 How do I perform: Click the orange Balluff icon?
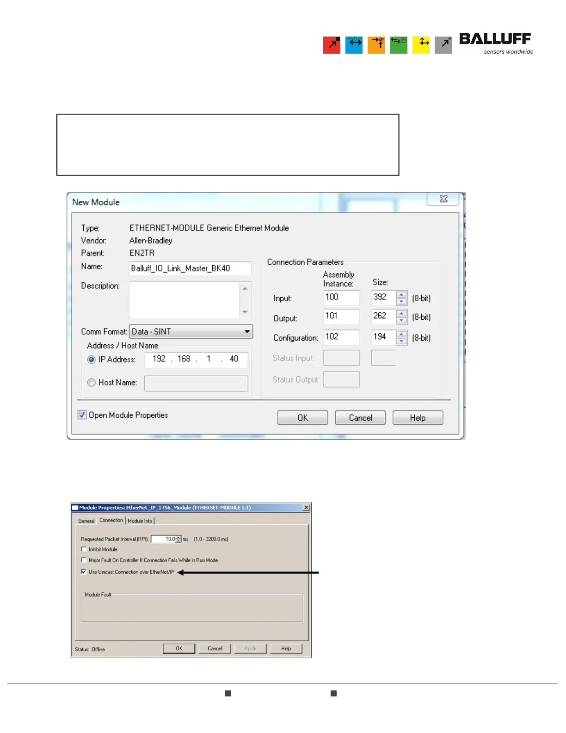pos(376,45)
